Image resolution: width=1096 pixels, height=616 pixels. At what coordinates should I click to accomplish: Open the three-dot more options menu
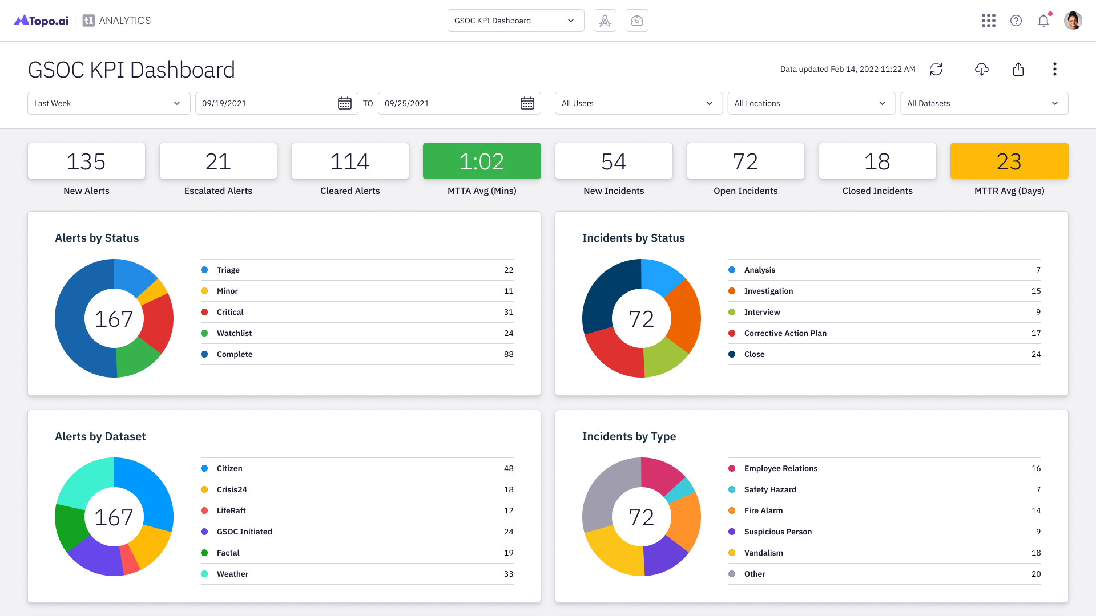[1054, 69]
